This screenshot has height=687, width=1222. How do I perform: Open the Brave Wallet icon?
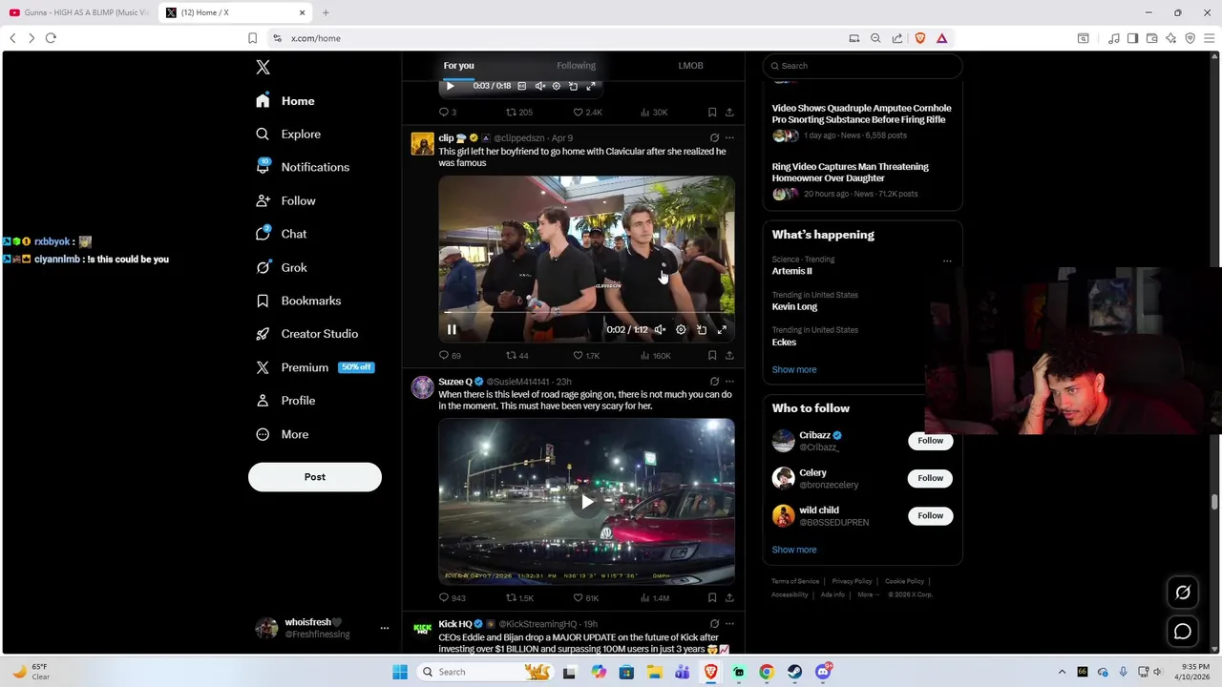(1151, 38)
